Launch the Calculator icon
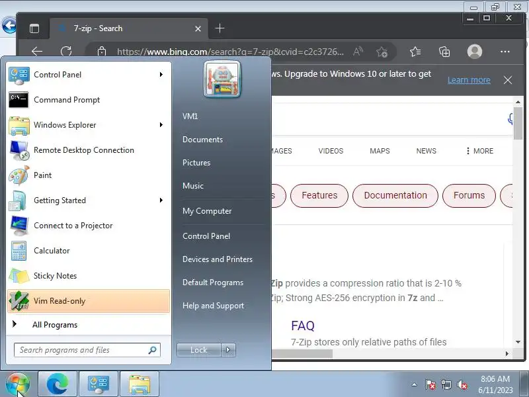 click(x=19, y=251)
